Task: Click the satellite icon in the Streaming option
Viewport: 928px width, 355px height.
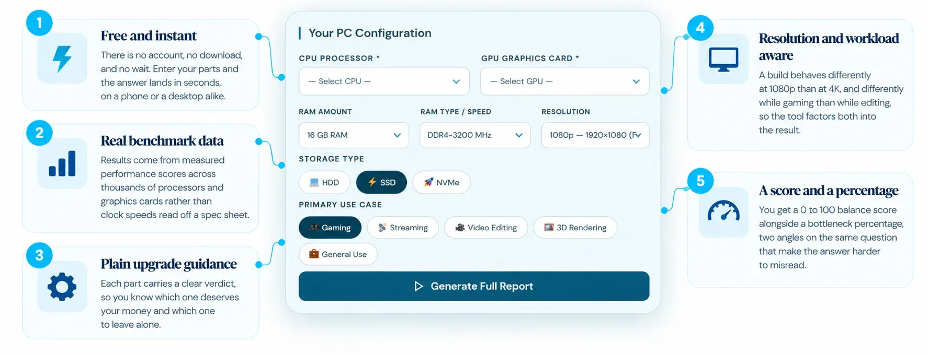Action: coord(382,228)
